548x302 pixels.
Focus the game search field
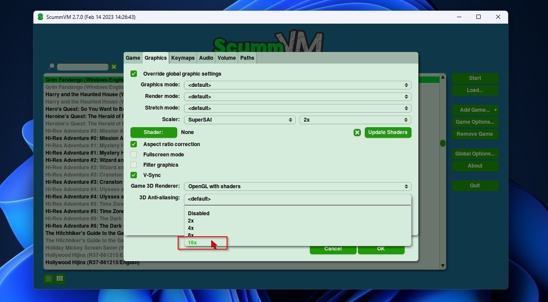tap(82, 67)
